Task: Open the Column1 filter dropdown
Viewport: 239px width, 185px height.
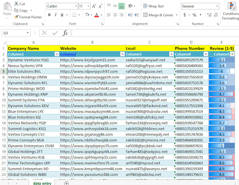Action: pyautogui.click(x=57, y=54)
